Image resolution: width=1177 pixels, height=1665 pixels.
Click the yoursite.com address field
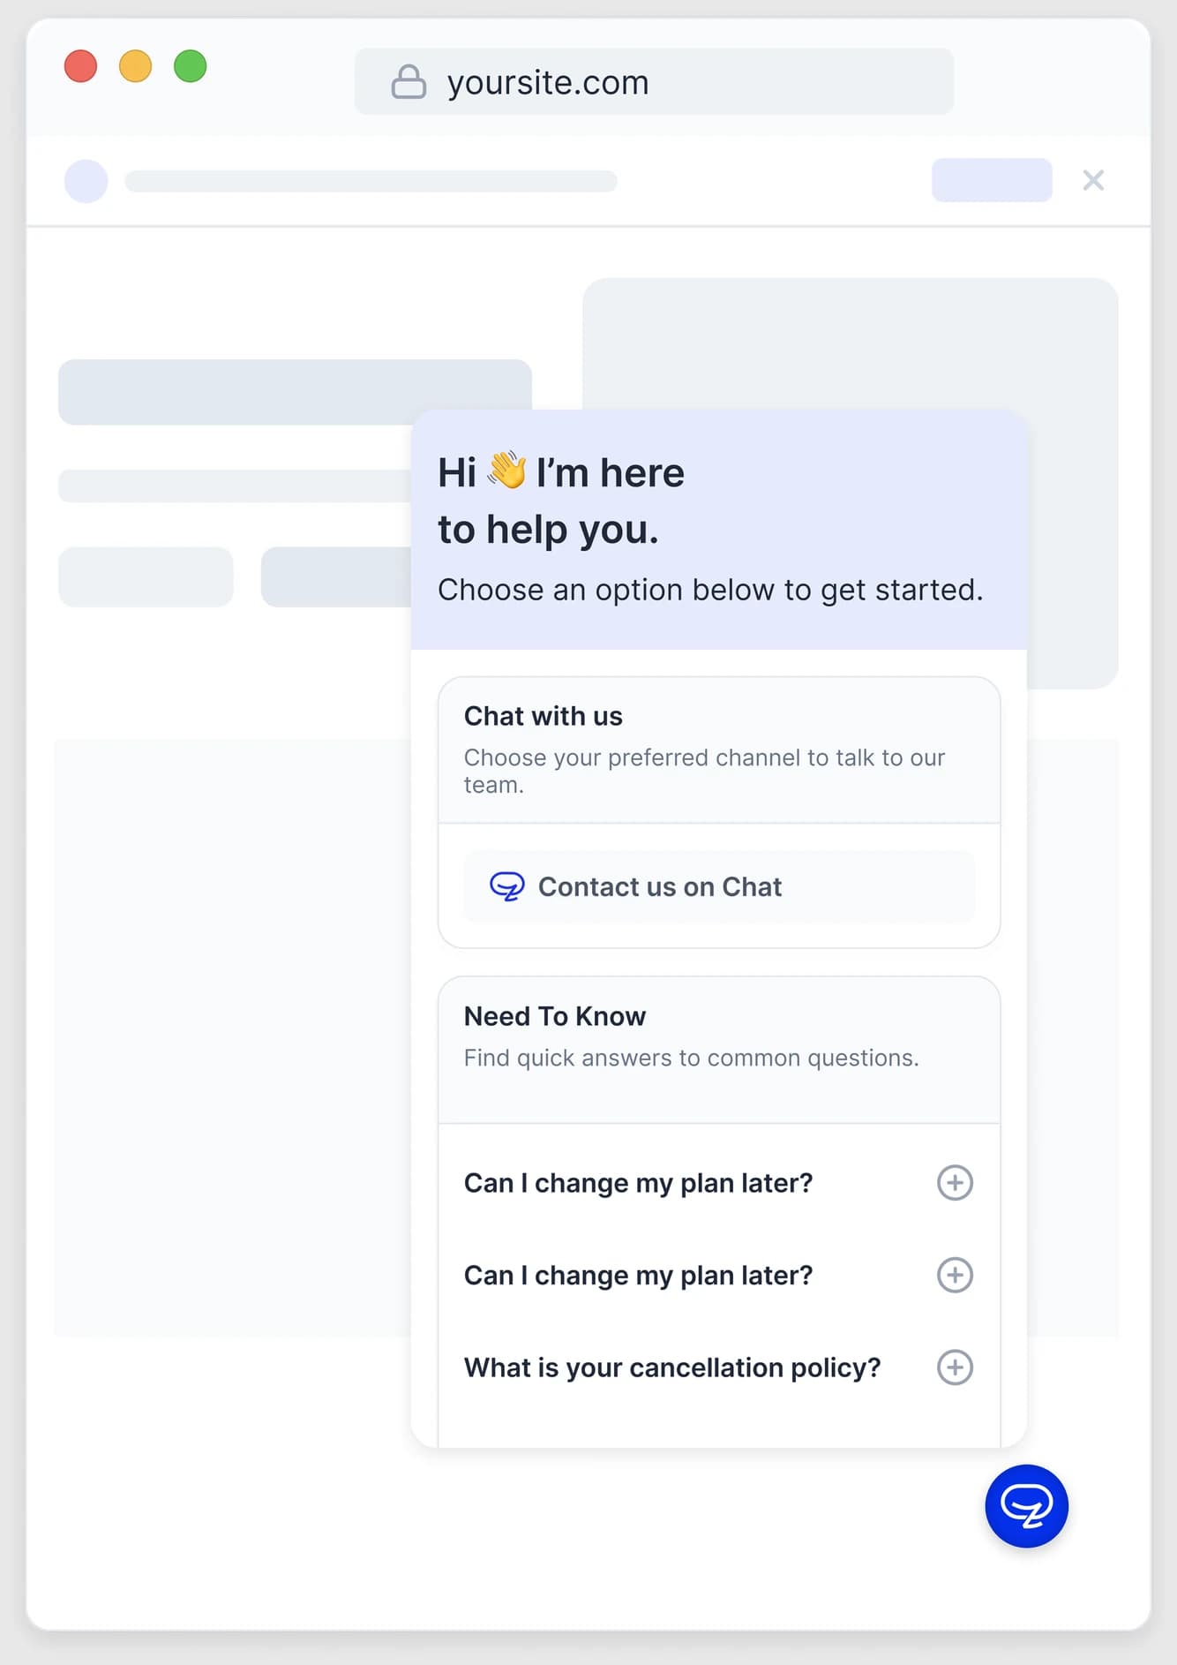(x=654, y=81)
